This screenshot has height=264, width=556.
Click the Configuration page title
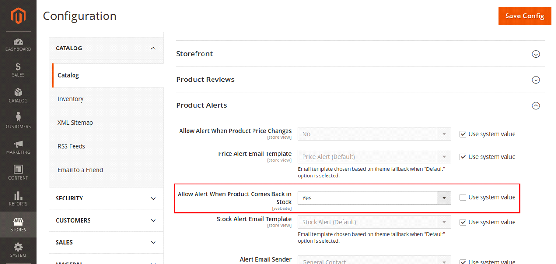tap(80, 16)
